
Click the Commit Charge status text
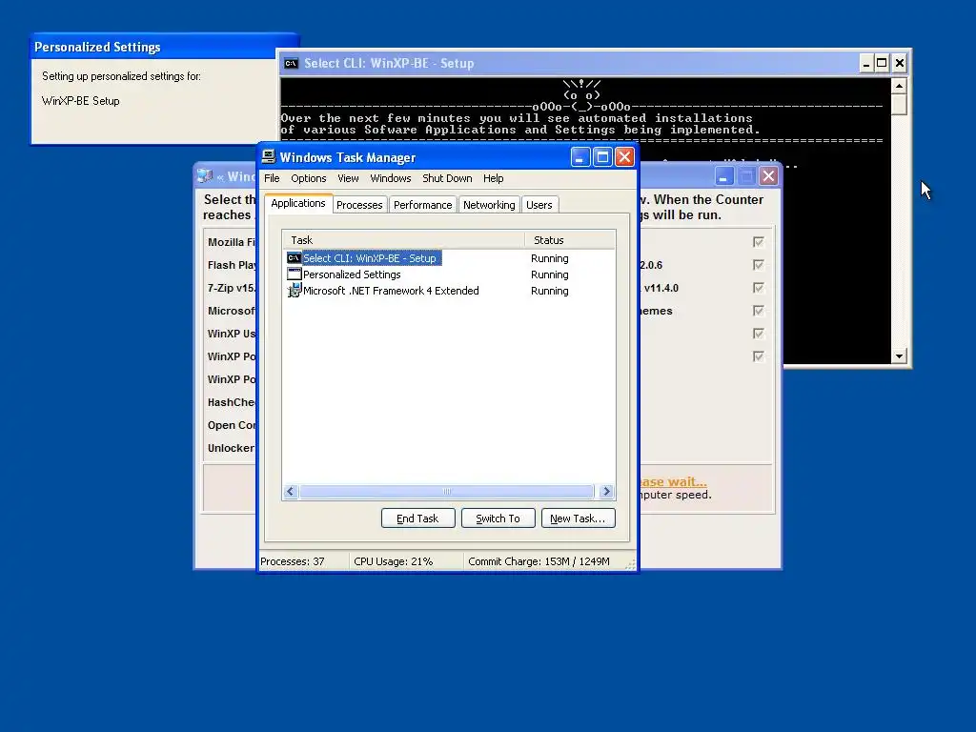pos(539,561)
